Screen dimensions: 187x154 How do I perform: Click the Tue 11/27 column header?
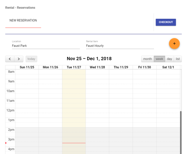coord(74,67)
